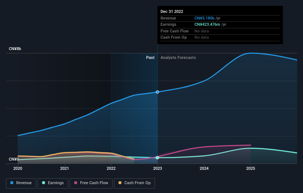The height and width of the screenshot is (193, 303).
Task: Click the CN¥5.180b revenue value
Action: 204,18
